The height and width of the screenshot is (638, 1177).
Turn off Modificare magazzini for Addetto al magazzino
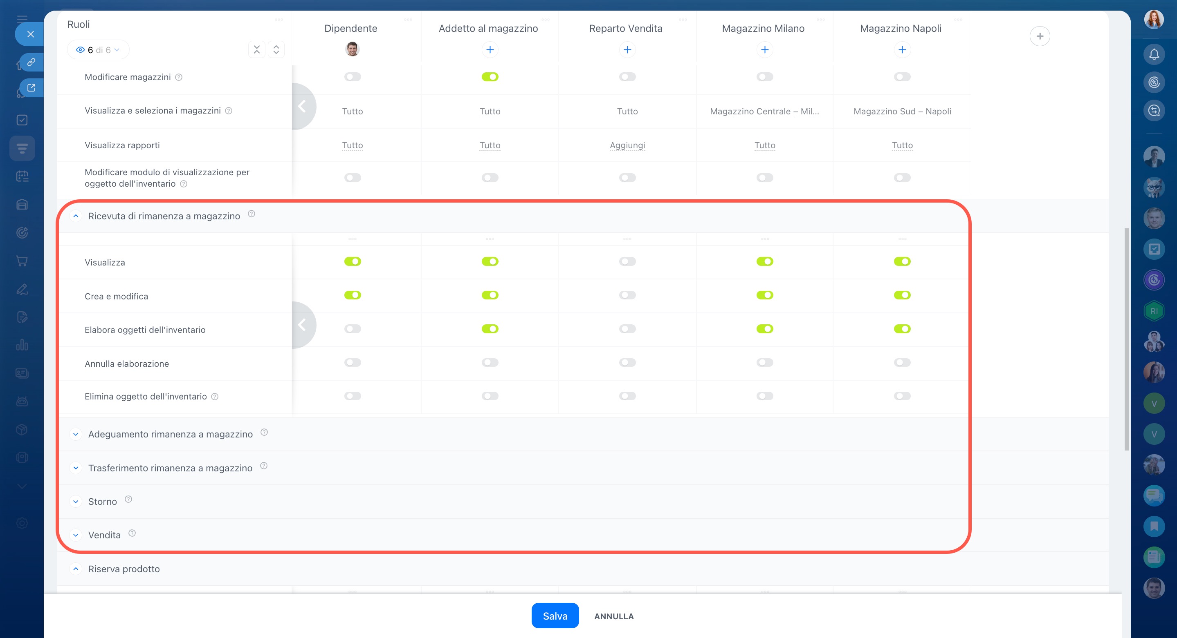[490, 77]
